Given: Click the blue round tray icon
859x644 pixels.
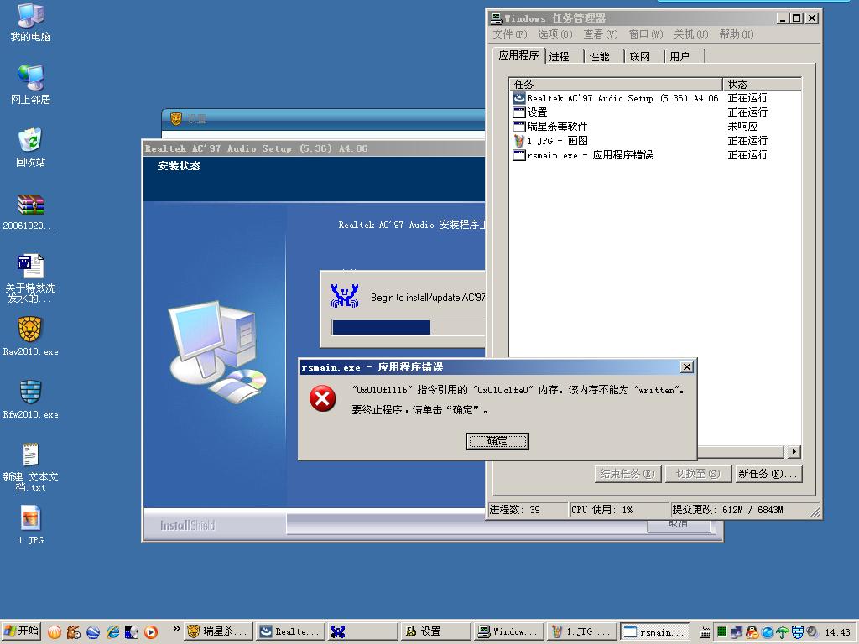Looking at the screenshot, I should pos(768,632).
